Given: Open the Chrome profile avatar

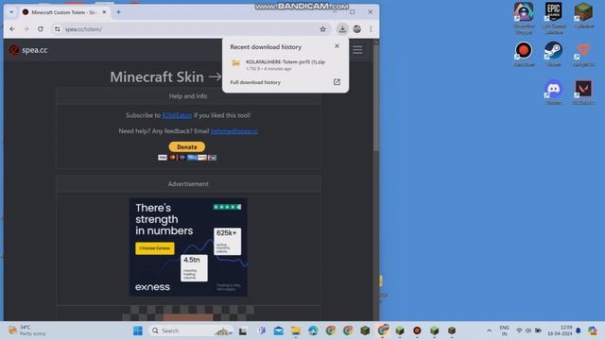Looking at the screenshot, I should pos(357,29).
